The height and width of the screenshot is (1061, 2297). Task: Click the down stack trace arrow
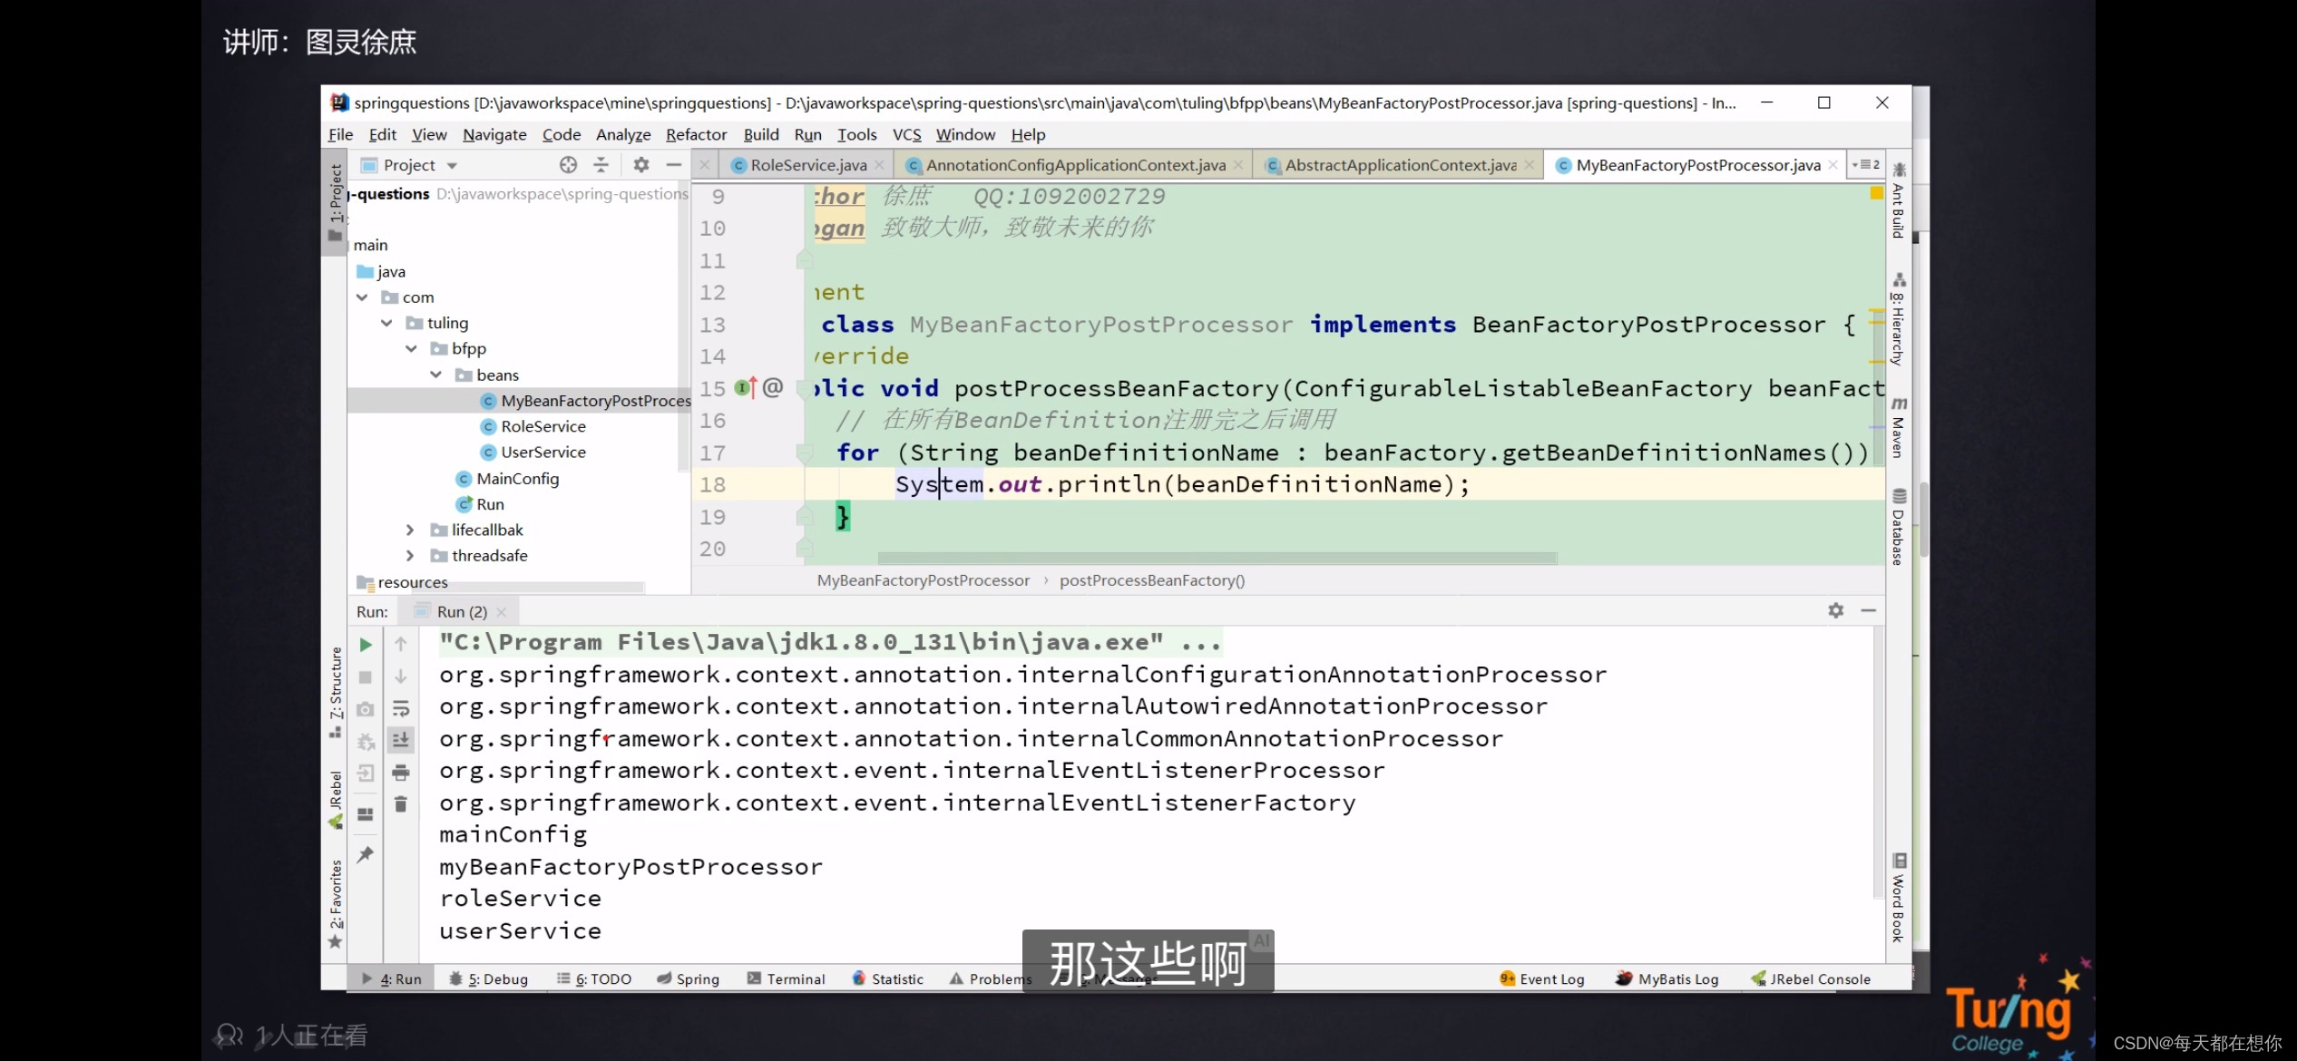pos(401,677)
